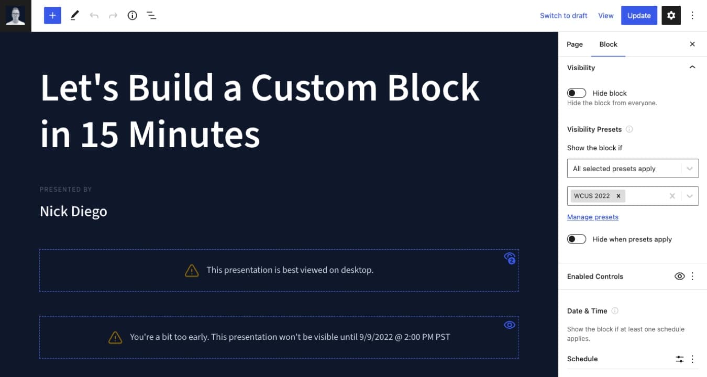
Task: Open the document details overview
Action: tap(132, 15)
